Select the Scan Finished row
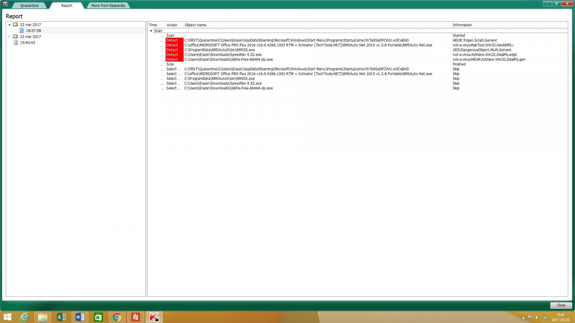 [x=358, y=64]
